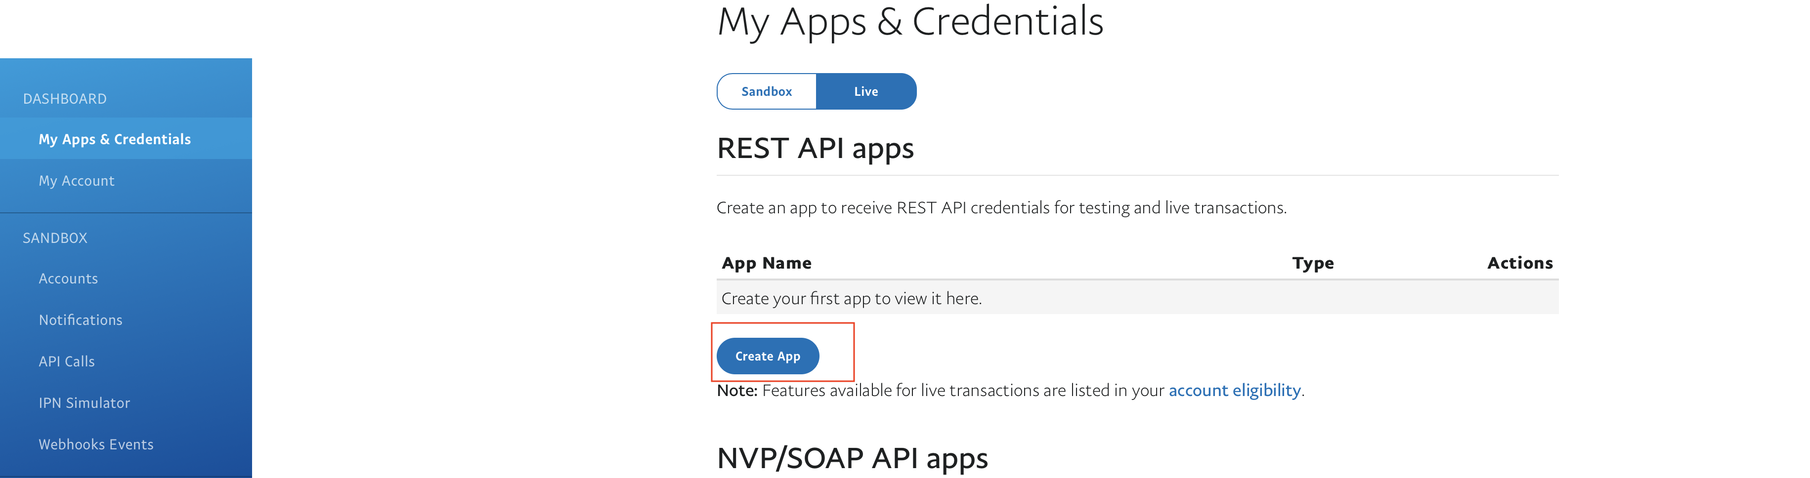1810x478 pixels.
Task: Click the SANDBOX section header
Action: [x=55, y=238]
